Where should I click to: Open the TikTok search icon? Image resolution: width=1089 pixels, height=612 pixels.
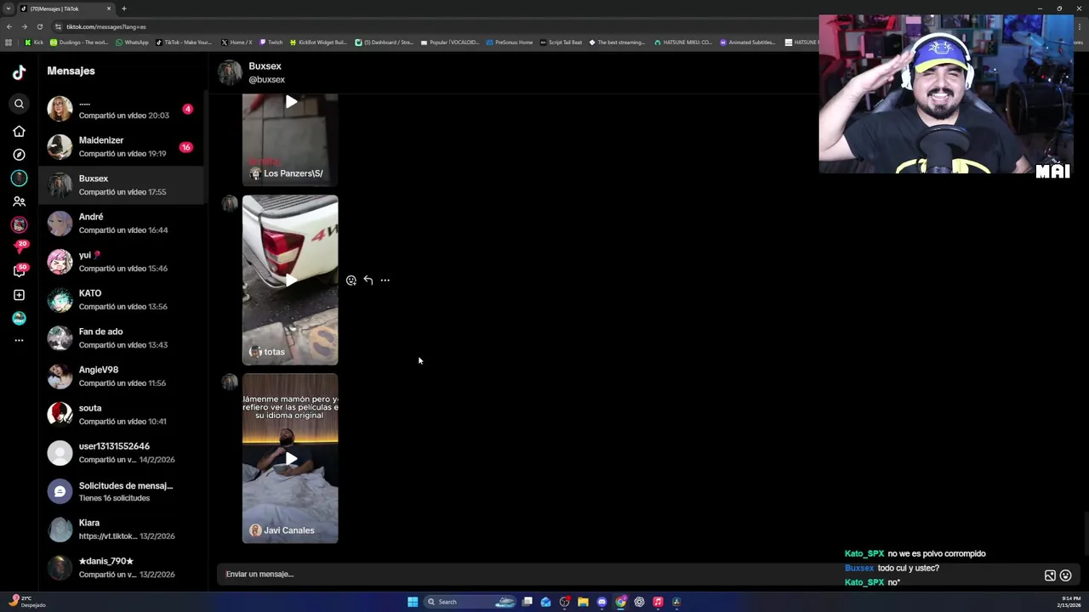point(19,104)
